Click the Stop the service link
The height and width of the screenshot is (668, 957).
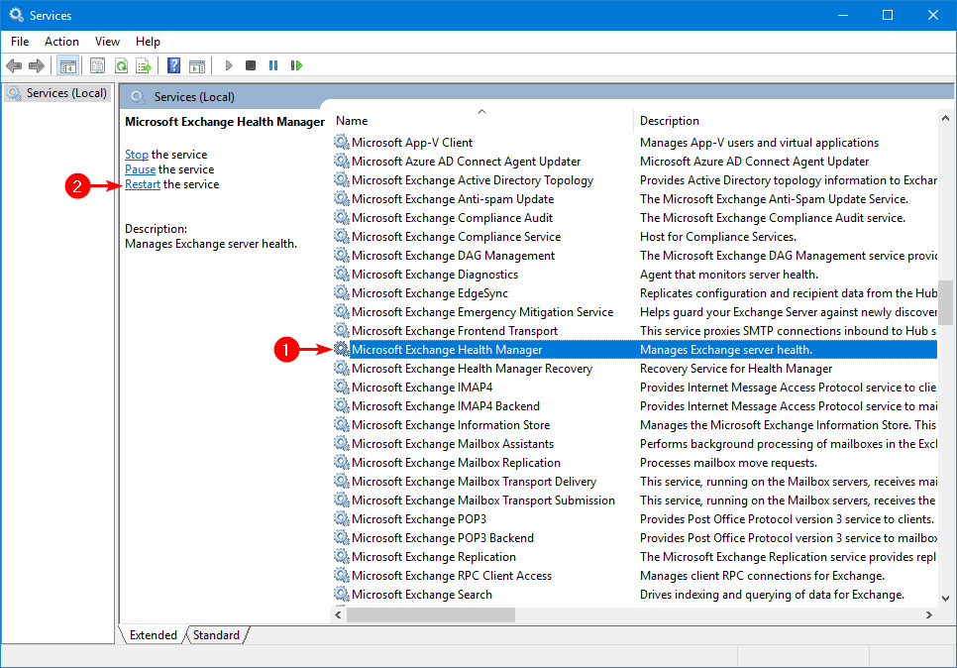coord(137,155)
